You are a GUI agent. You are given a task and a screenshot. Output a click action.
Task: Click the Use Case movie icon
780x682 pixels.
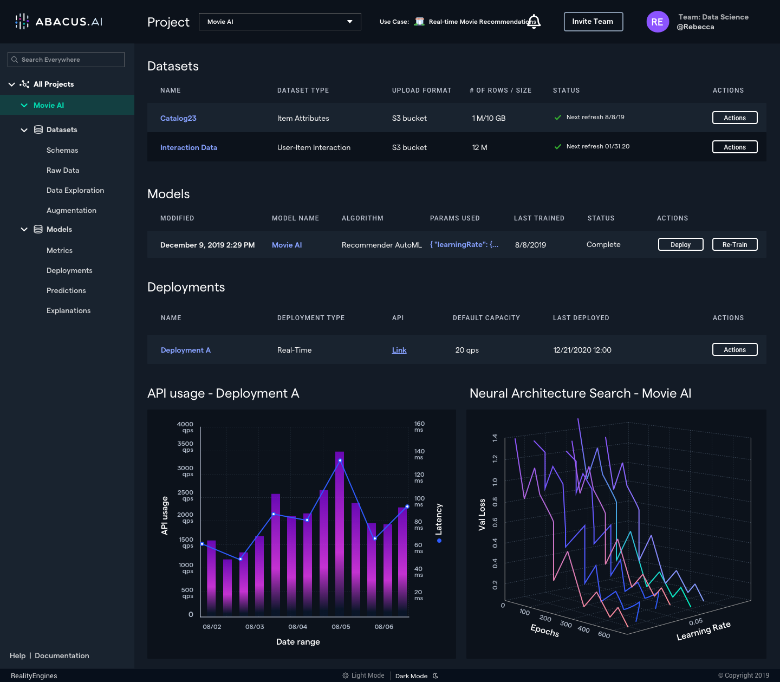pyautogui.click(x=419, y=22)
